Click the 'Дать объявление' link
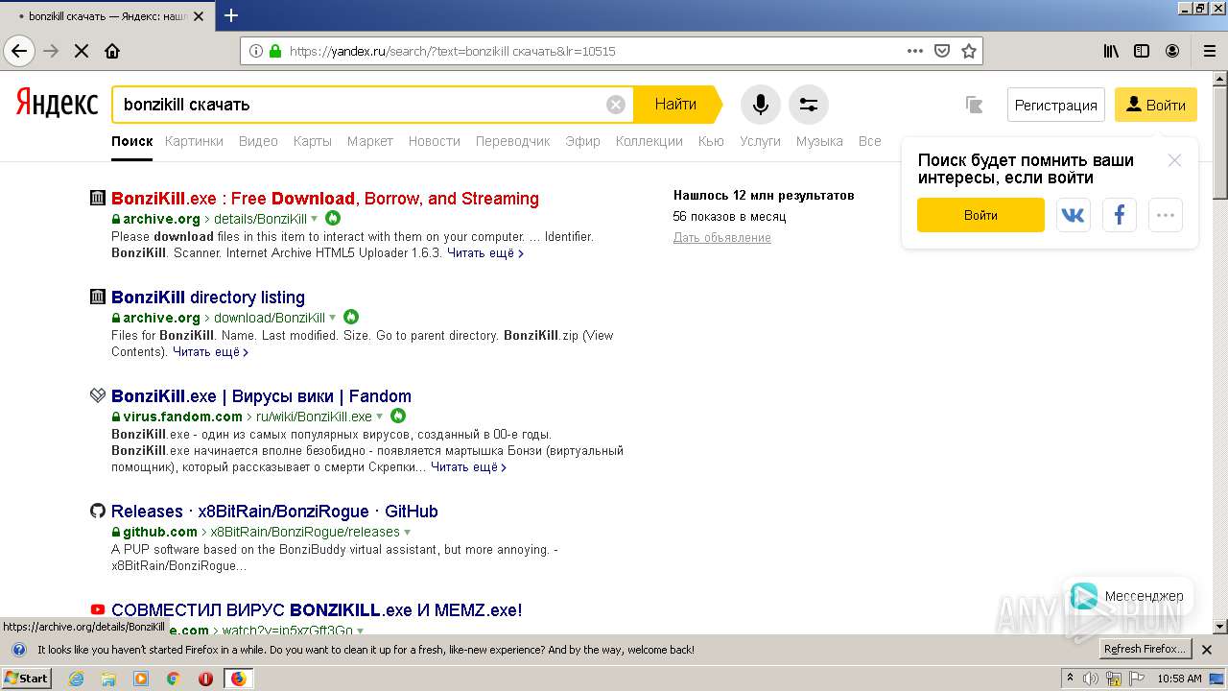1228x691 pixels. (722, 238)
